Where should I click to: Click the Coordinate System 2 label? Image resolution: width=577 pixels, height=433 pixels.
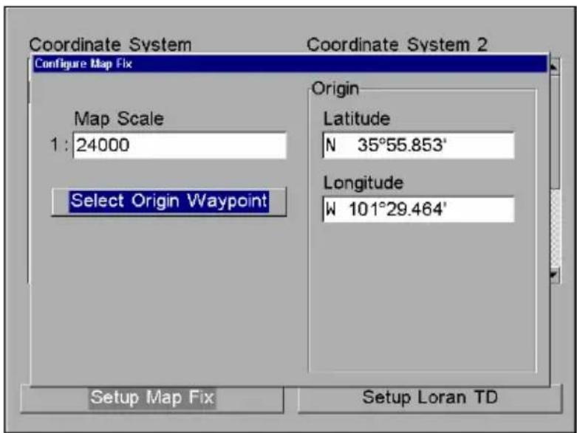point(397,45)
